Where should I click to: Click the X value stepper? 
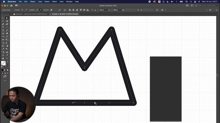click(x=98, y=10)
